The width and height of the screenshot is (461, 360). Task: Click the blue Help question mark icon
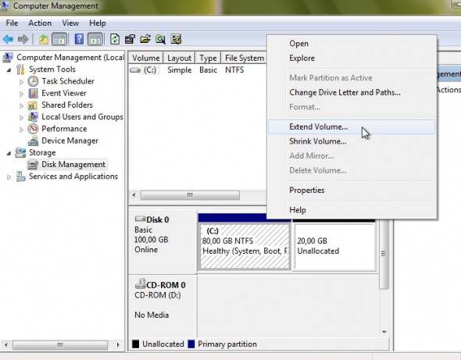point(79,39)
